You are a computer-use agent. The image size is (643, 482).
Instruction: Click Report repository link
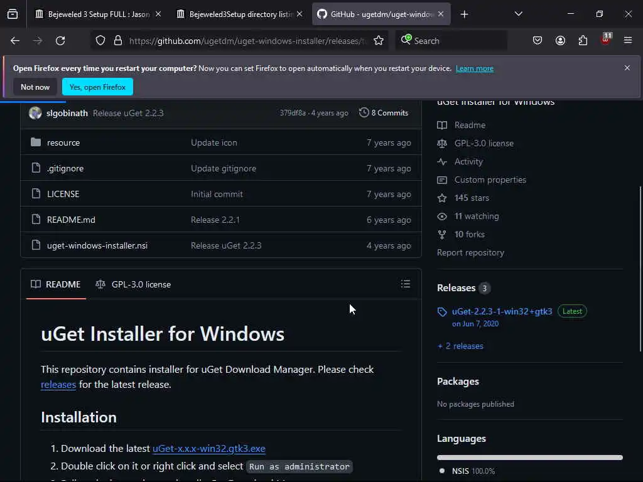click(x=470, y=252)
